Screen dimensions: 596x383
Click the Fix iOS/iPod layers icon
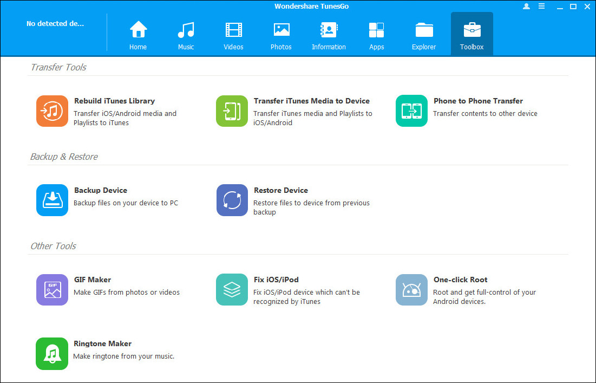(232, 290)
